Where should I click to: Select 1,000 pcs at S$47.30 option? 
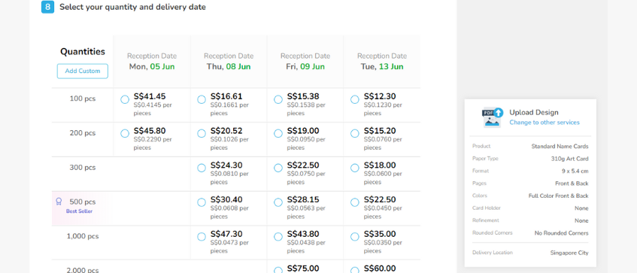coord(202,237)
